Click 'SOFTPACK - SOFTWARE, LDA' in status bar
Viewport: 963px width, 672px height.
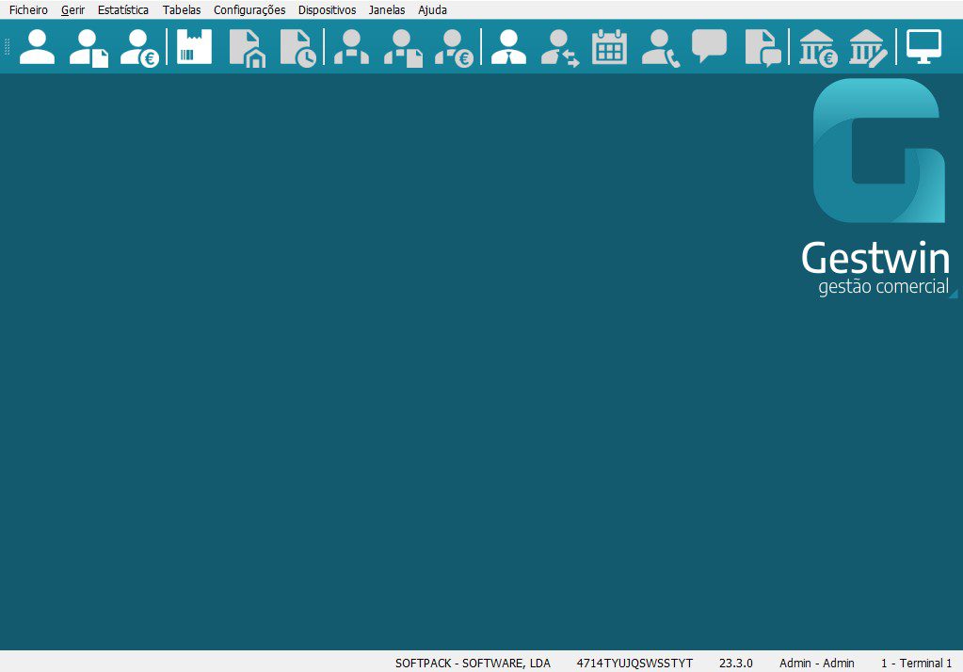pos(473,664)
